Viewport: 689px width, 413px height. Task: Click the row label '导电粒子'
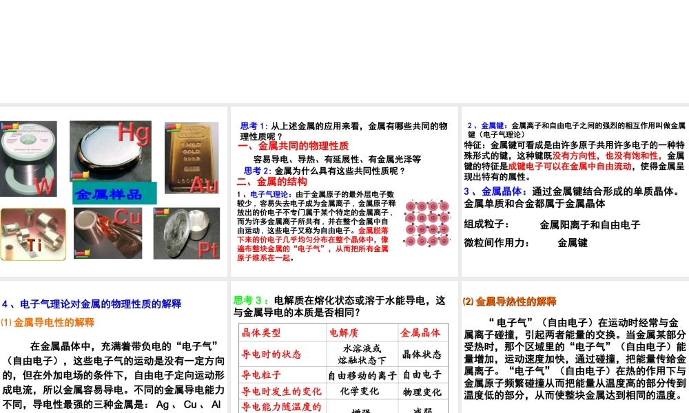[x=261, y=375]
